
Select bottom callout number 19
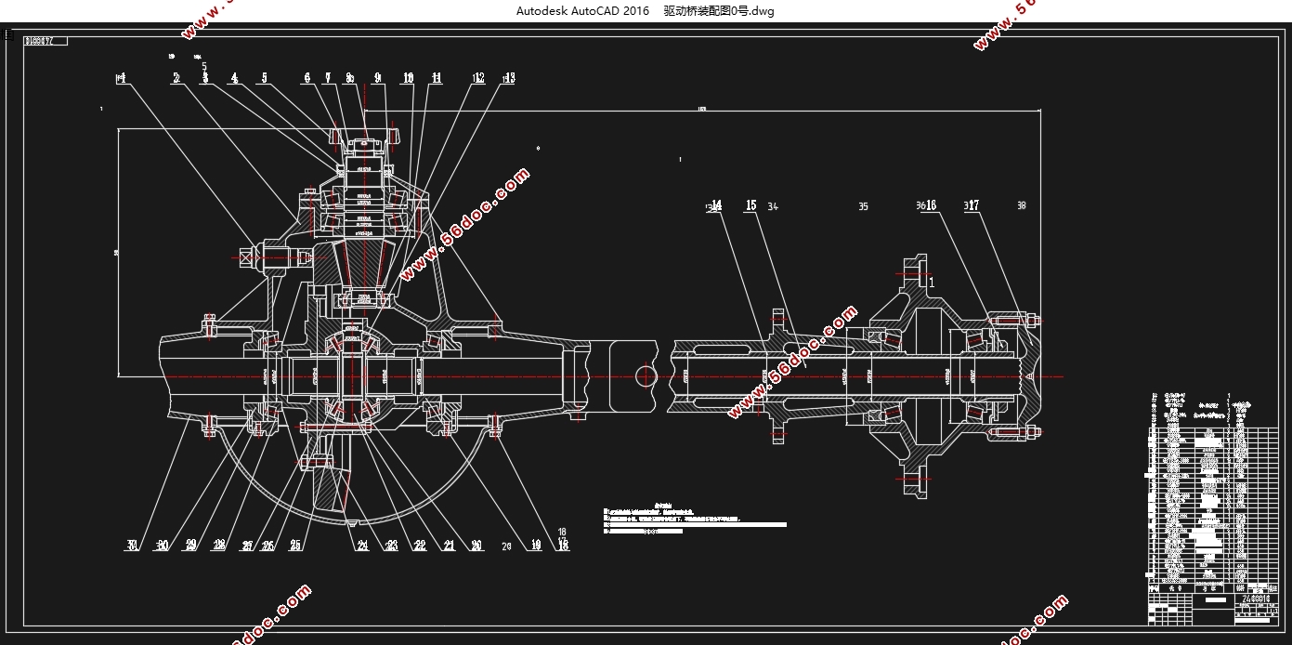535,546
